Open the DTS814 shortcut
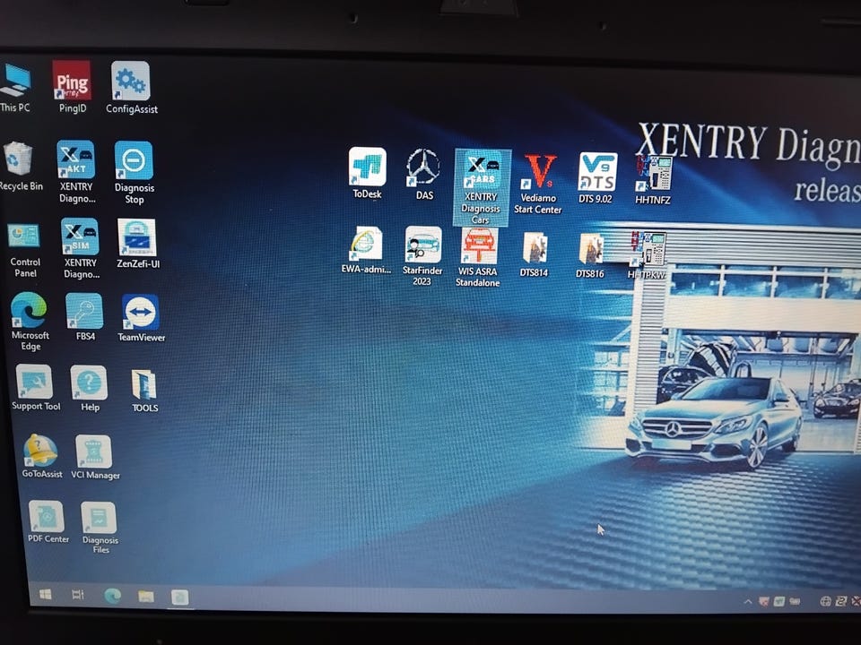The image size is (861, 645). (x=534, y=254)
